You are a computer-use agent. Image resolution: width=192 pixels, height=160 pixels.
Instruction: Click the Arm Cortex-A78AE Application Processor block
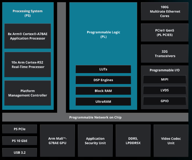pos(28,36)
